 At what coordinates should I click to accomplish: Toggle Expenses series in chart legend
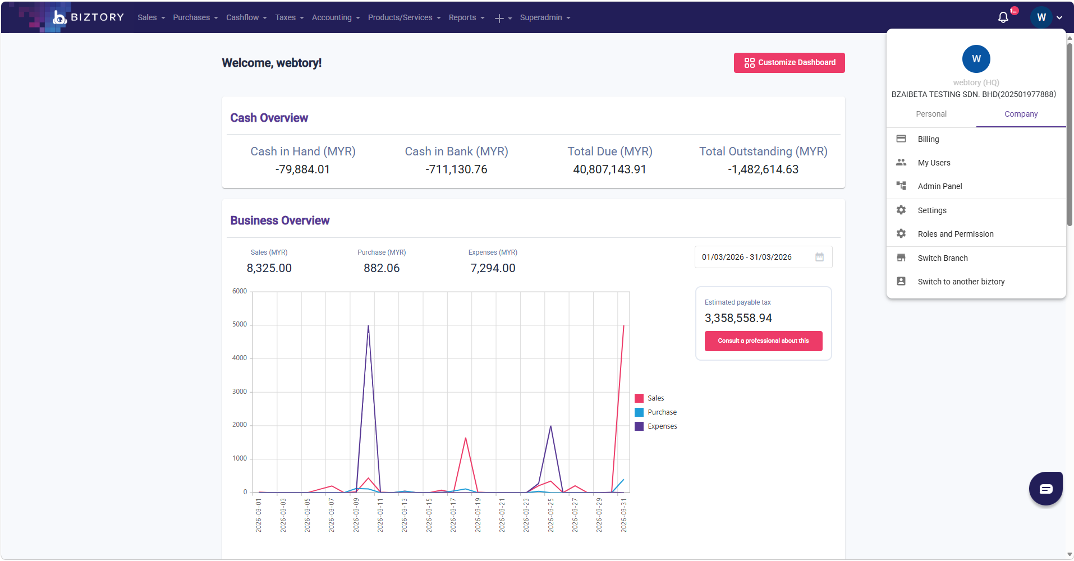coord(656,426)
